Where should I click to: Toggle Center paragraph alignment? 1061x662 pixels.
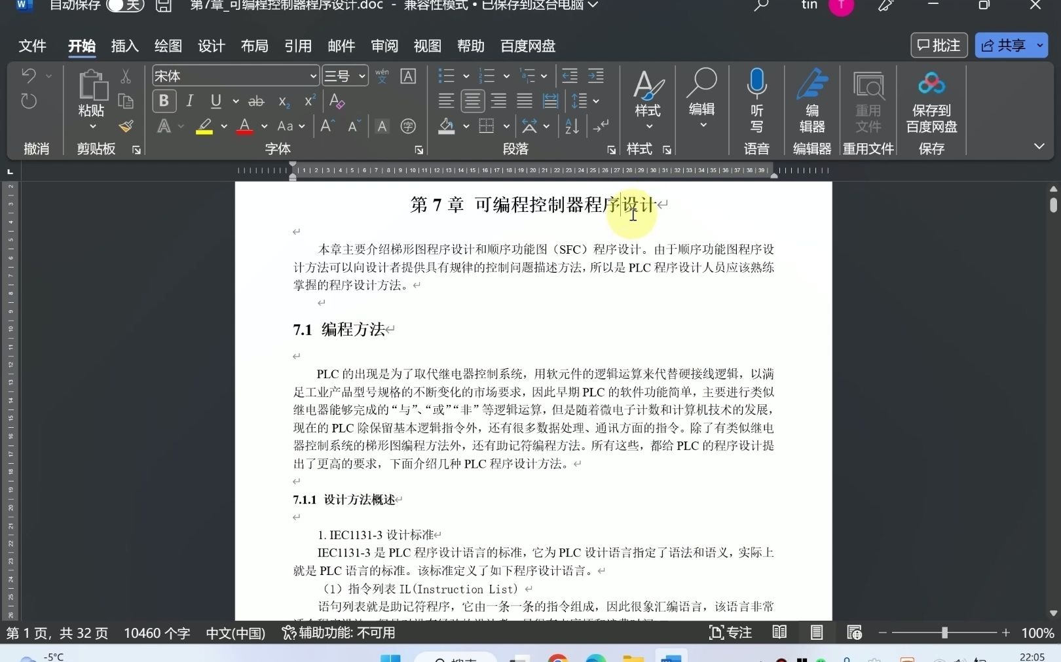pos(472,101)
